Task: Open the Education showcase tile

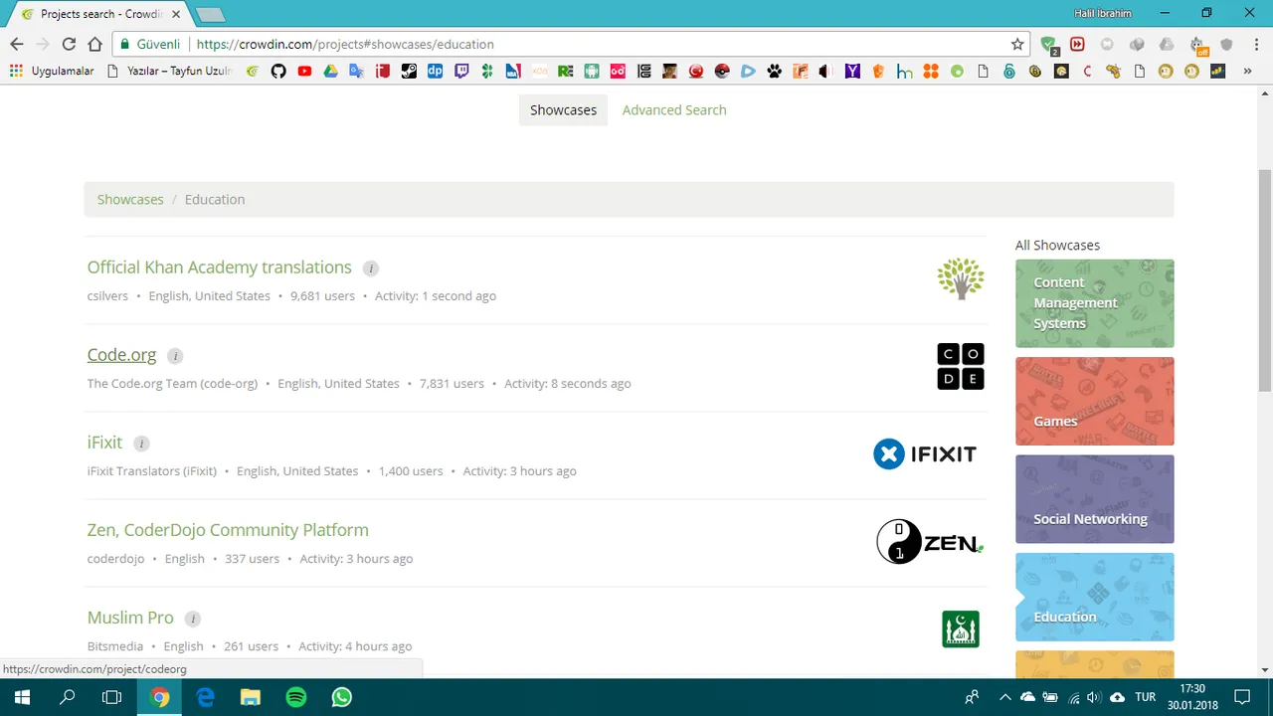Action: [1094, 597]
